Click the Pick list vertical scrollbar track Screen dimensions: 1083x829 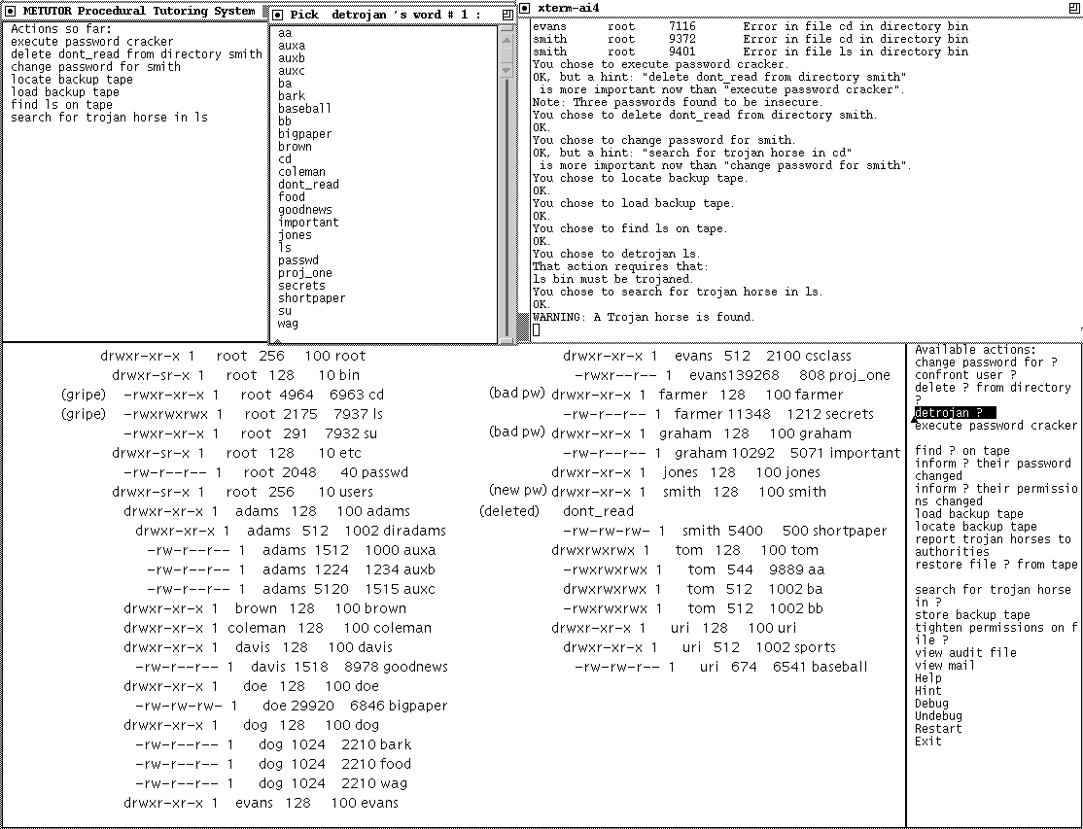[x=507, y=207]
